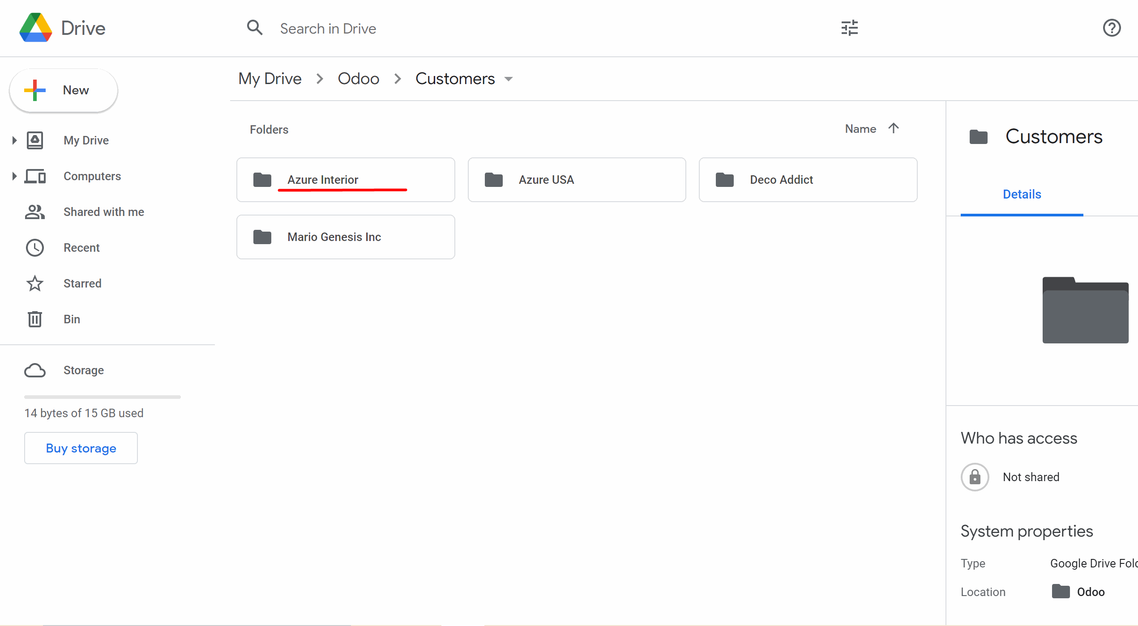This screenshot has width=1138, height=626.
Task: Click the Who has access heading
Action: point(1019,438)
